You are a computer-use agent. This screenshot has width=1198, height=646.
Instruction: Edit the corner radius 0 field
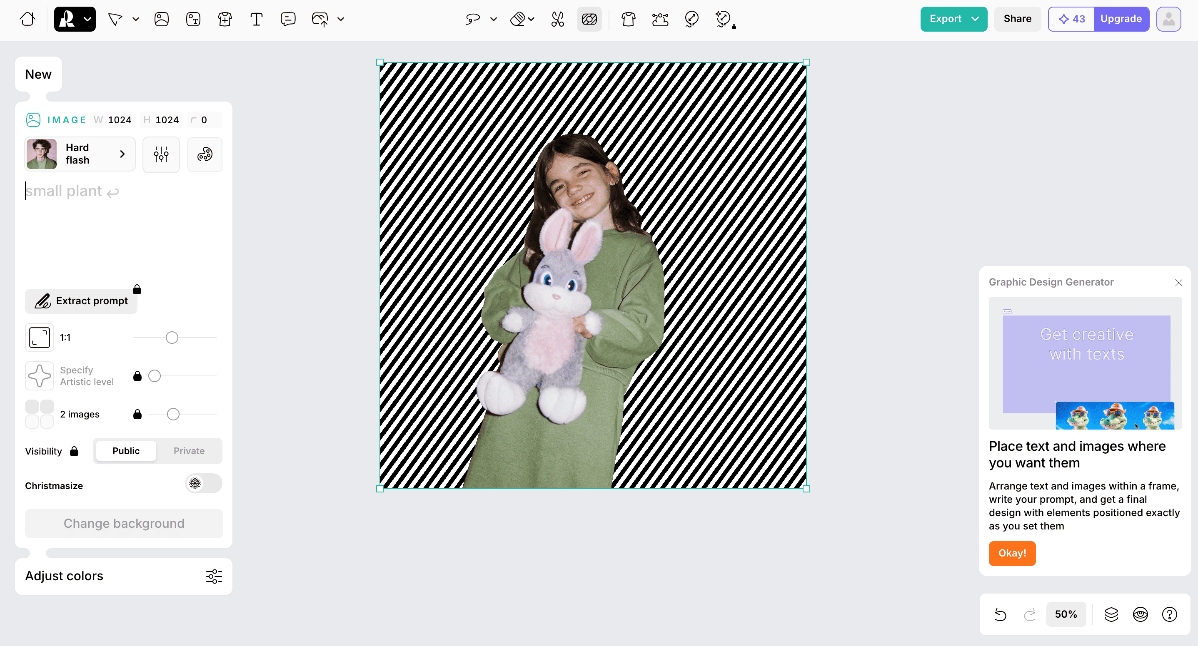205,120
